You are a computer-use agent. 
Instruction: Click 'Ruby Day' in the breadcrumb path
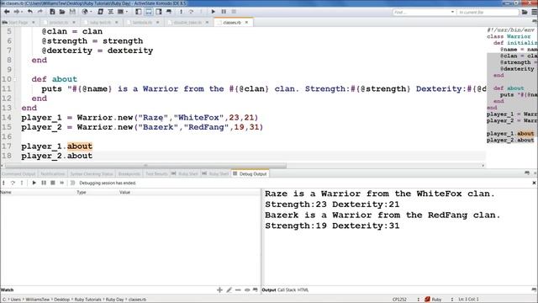[x=114, y=300]
